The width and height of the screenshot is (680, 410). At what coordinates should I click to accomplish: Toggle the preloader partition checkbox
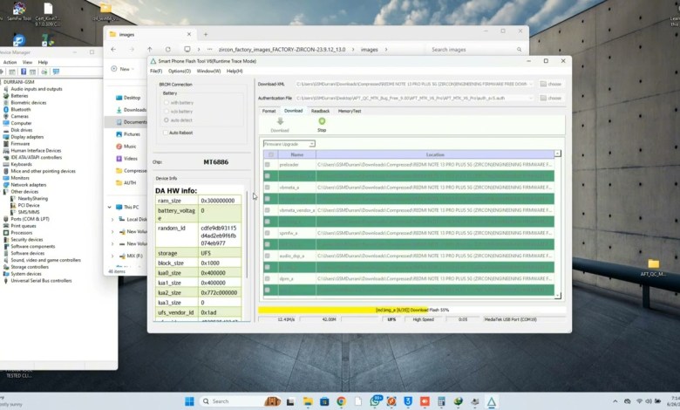268,164
